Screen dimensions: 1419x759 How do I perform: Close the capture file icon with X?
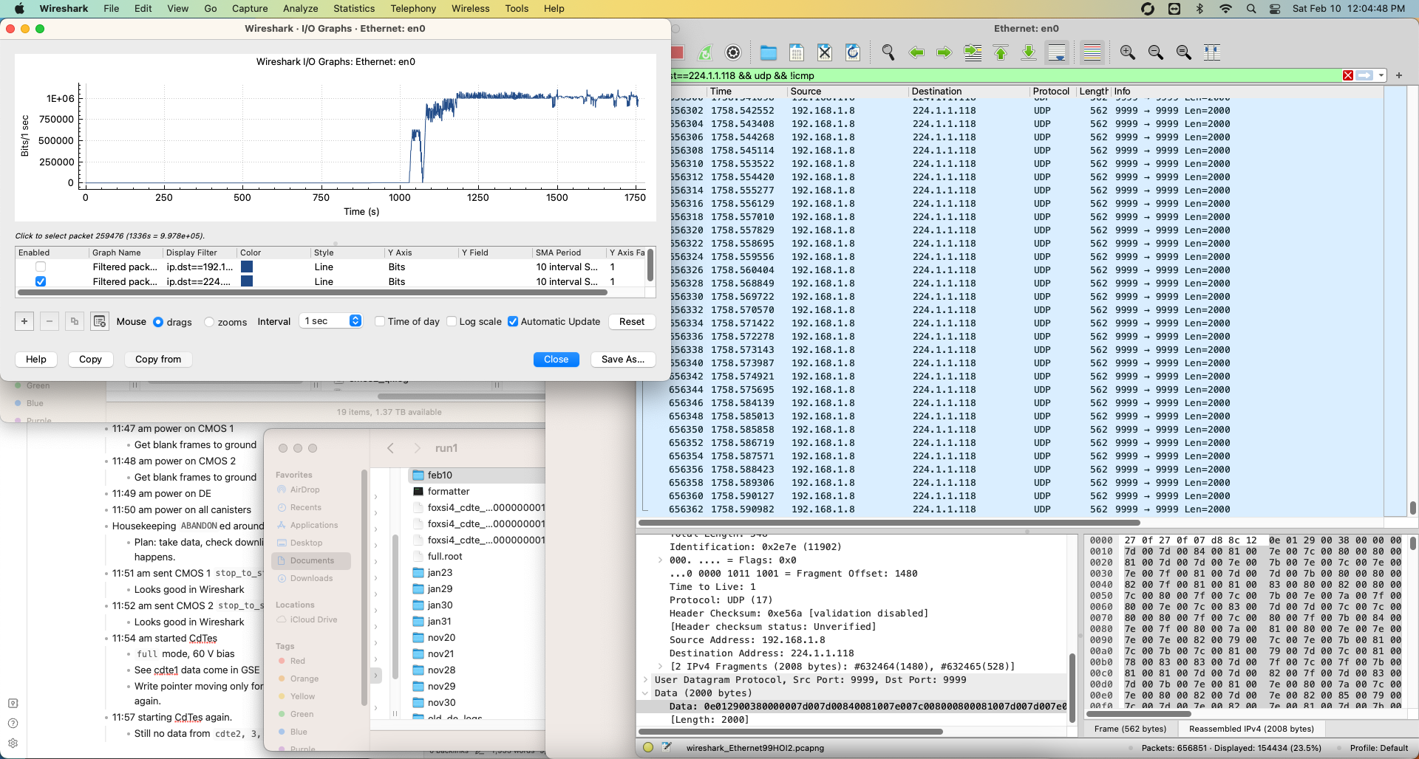click(x=825, y=52)
